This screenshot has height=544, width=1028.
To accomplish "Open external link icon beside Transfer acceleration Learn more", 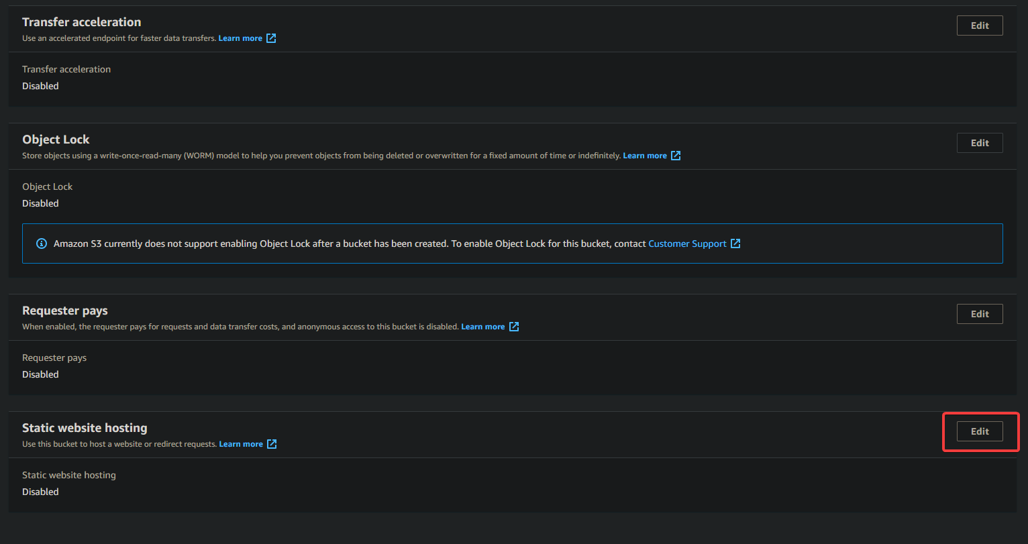I will click(271, 38).
